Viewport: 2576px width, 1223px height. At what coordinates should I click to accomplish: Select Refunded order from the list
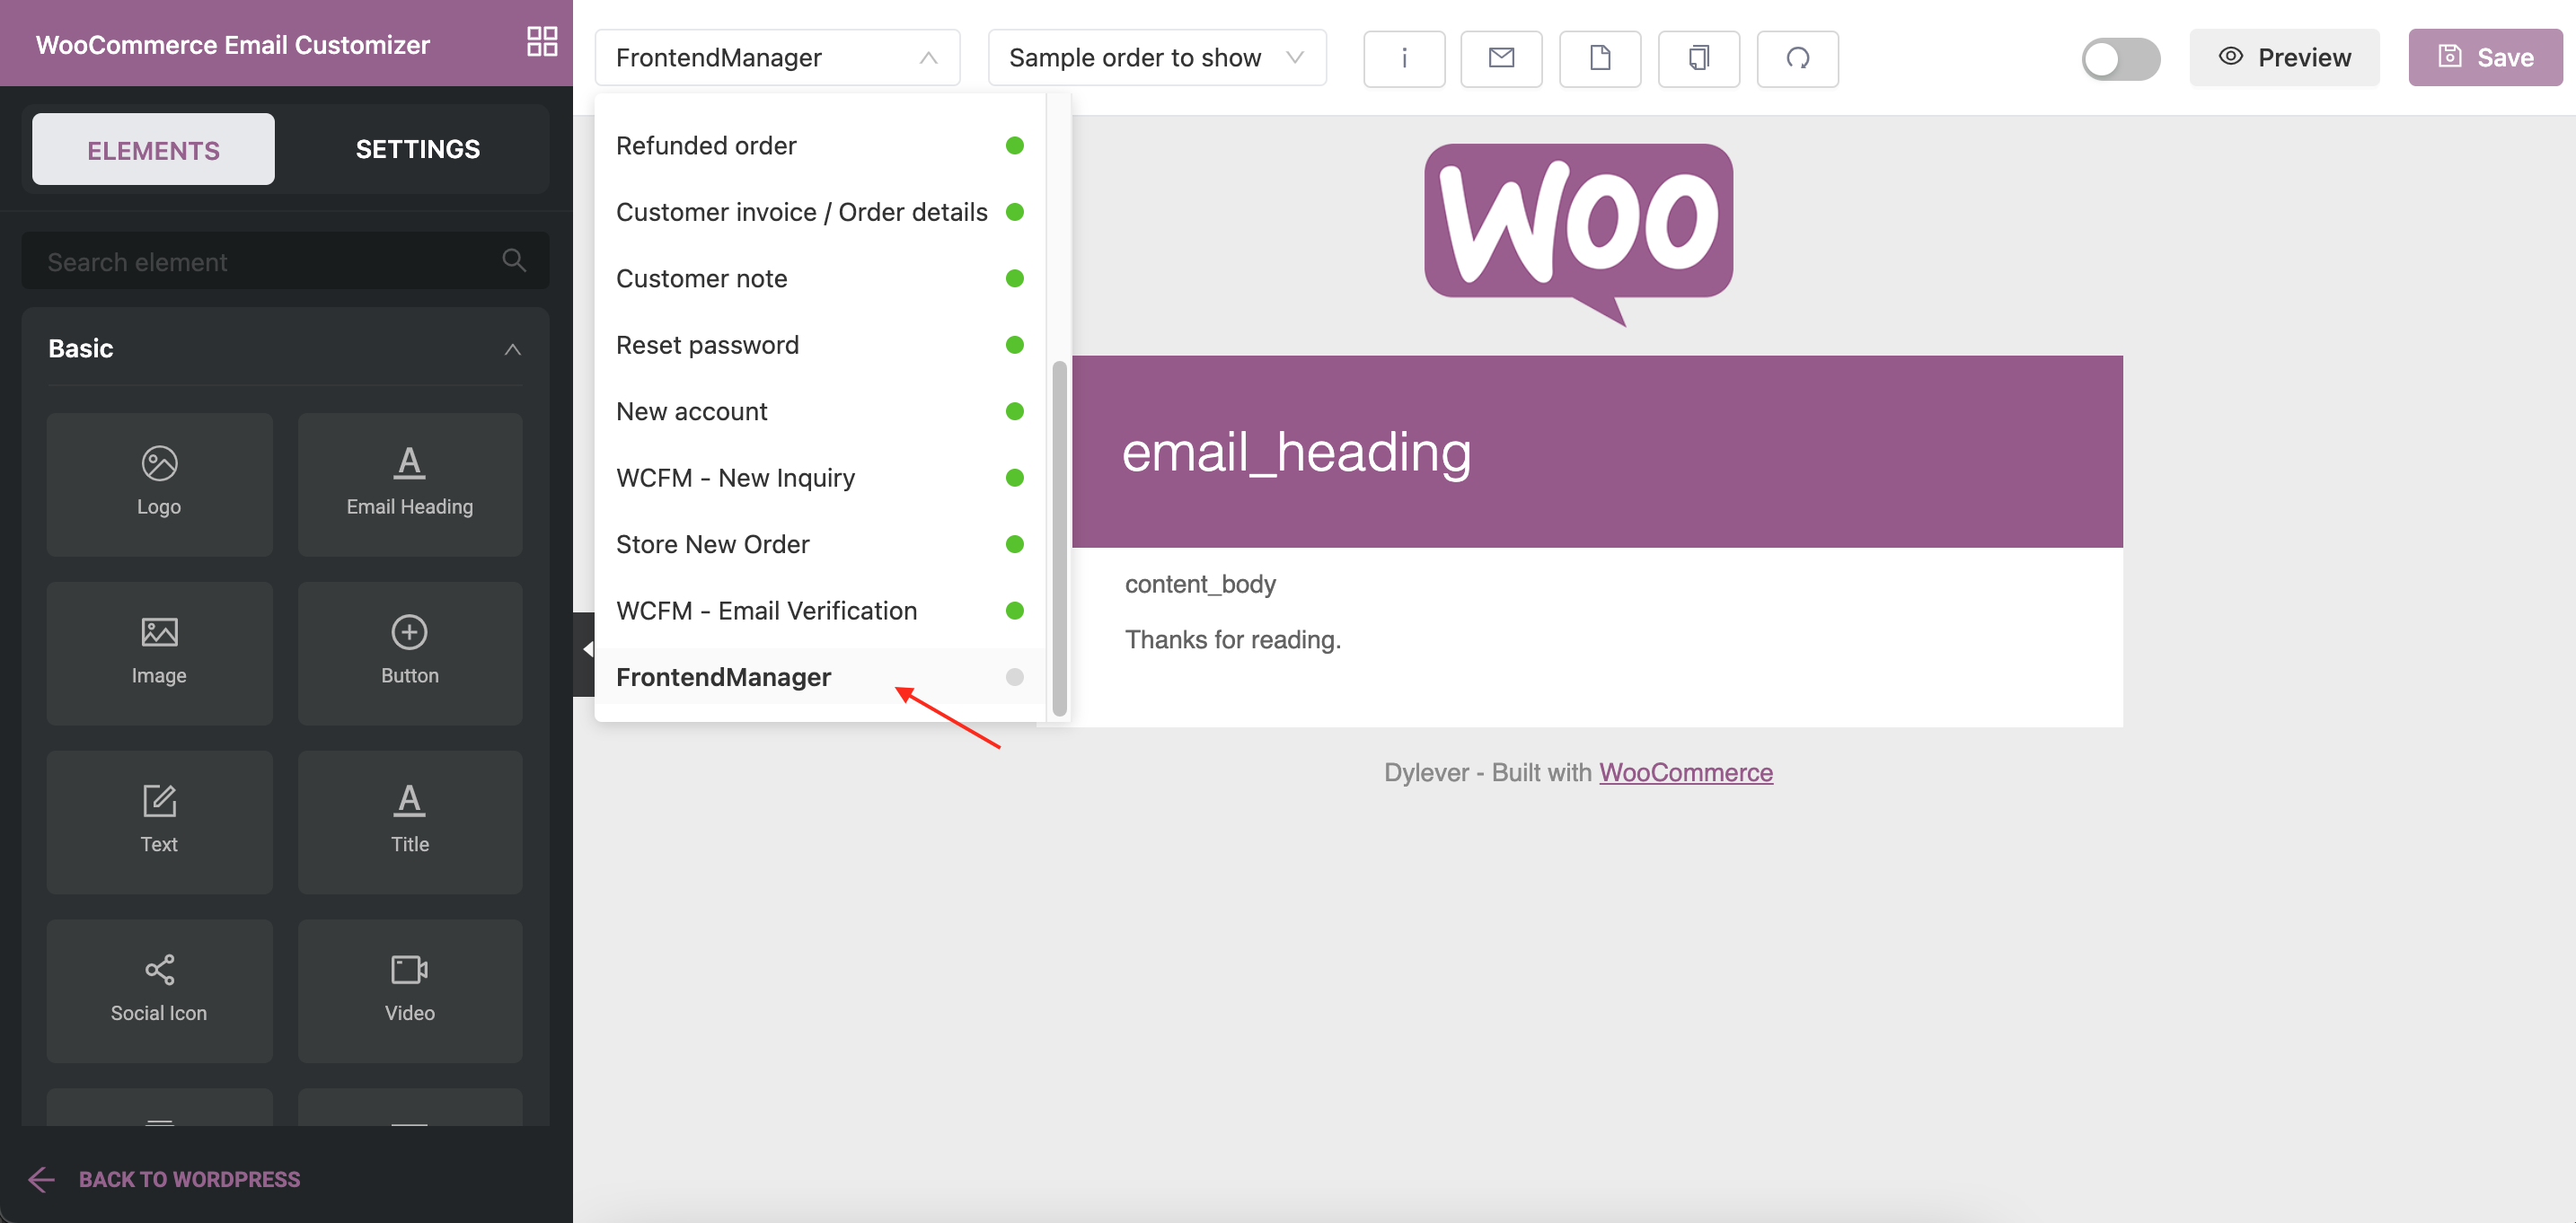pos(819,146)
